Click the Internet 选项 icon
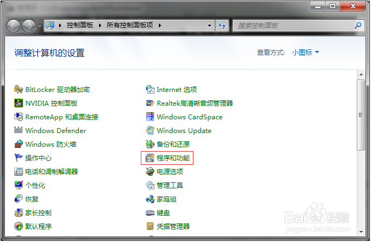 pyautogui.click(x=150, y=90)
